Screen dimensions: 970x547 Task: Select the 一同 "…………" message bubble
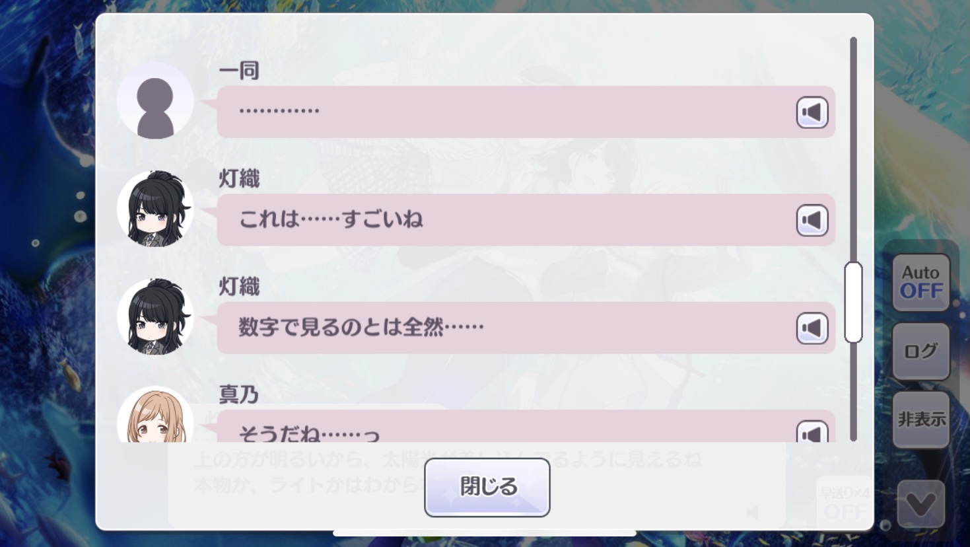(502, 112)
